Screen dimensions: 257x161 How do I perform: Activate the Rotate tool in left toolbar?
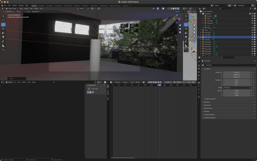4,28
